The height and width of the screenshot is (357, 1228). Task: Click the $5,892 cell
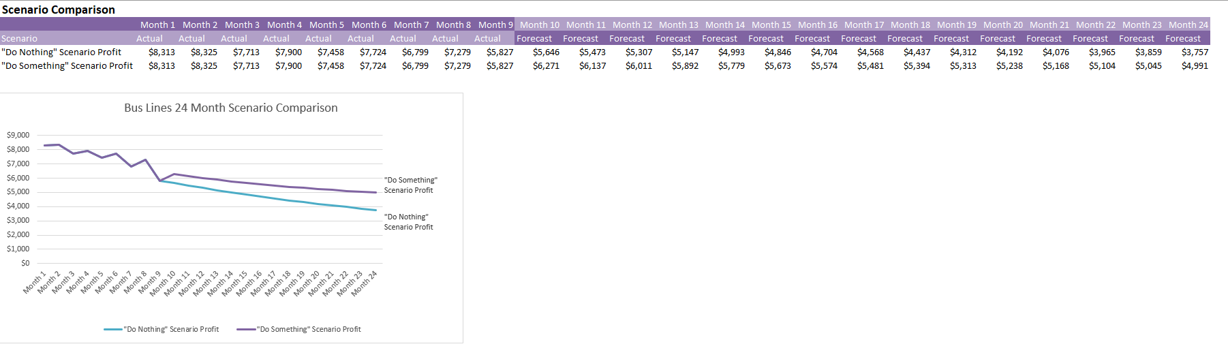pos(685,66)
